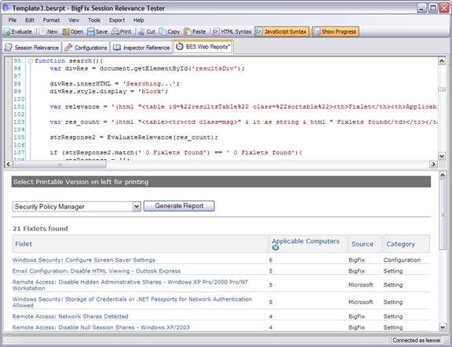Open the Tools menu
Image resolution: width=452 pixels, height=347 pixels.
pos(94,20)
